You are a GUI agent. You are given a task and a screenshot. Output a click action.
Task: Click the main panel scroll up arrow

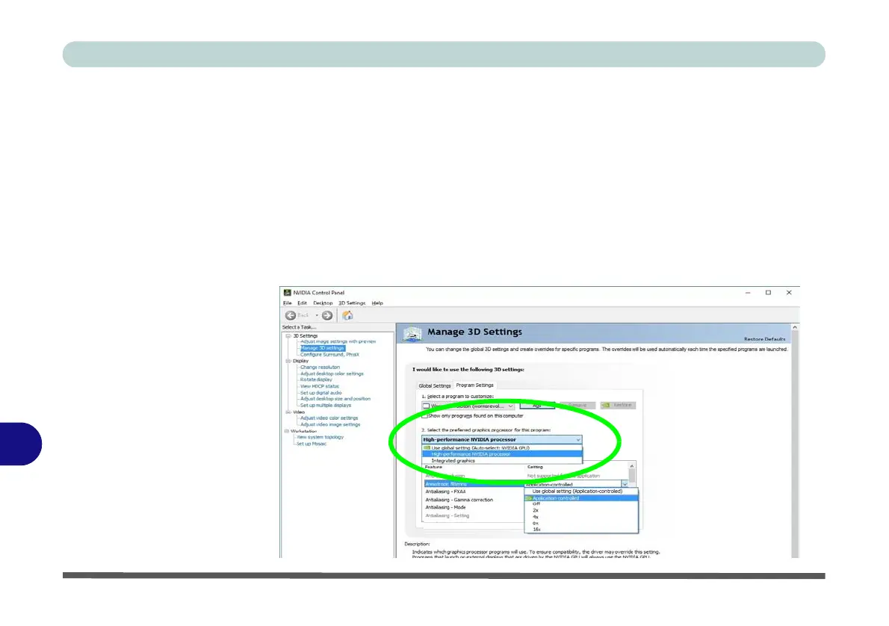[x=795, y=327]
